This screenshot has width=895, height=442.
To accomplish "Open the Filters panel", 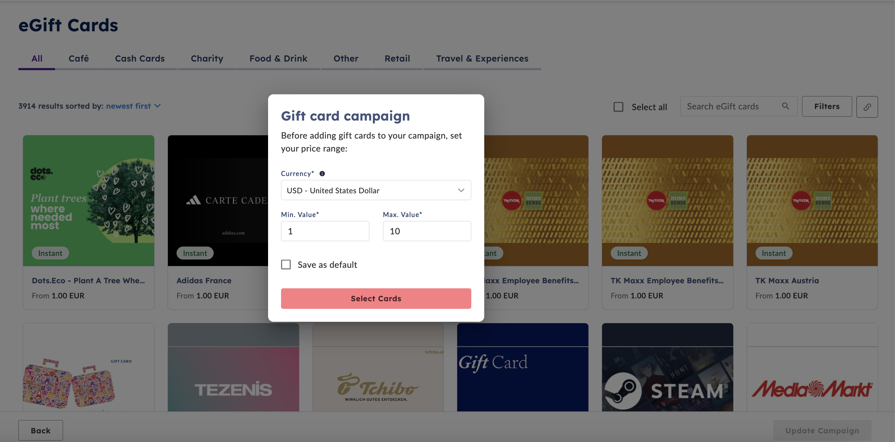I will tap(827, 107).
